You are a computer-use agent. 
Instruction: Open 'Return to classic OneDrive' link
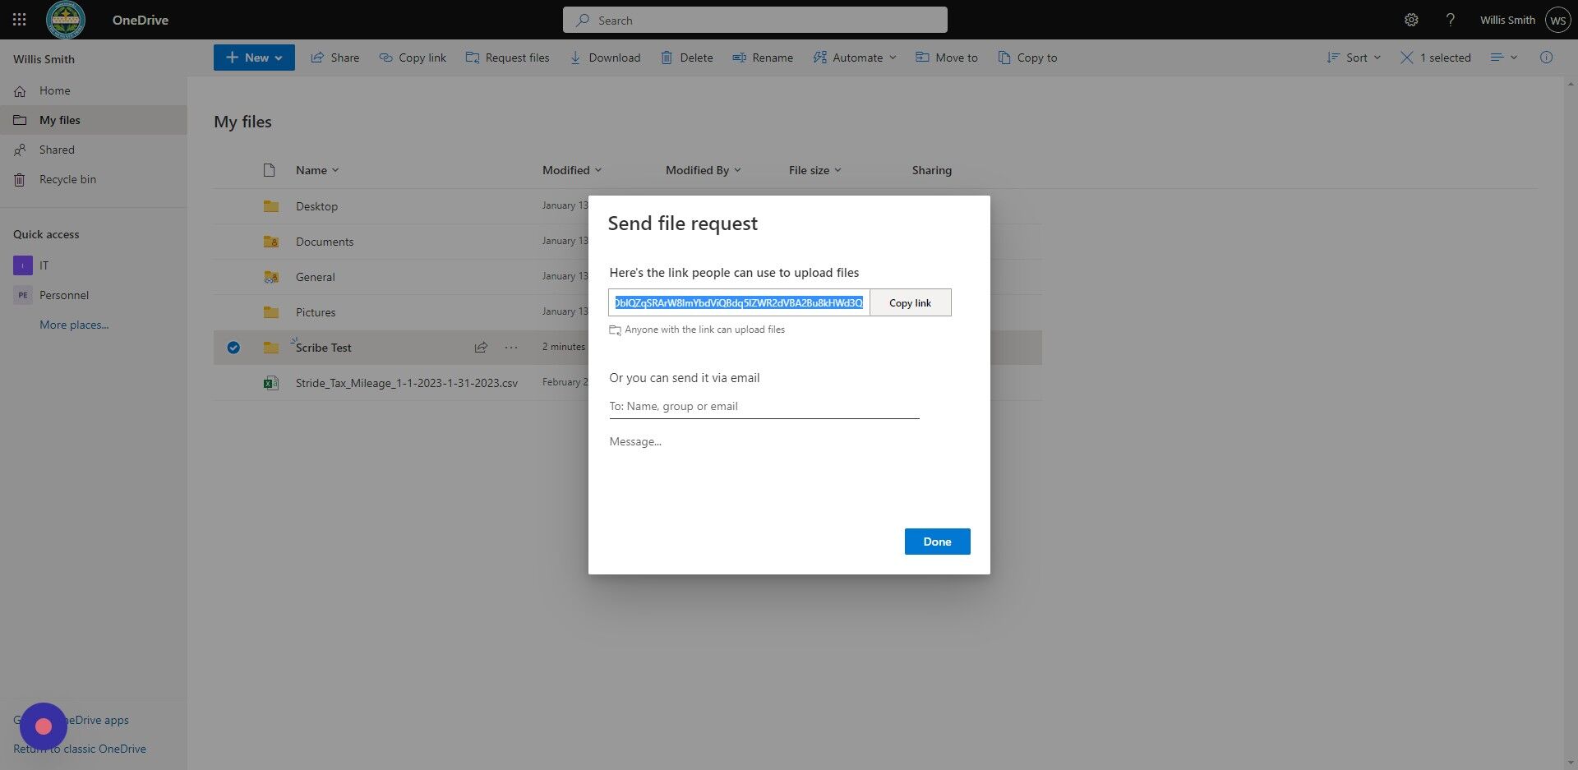pos(80,749)
